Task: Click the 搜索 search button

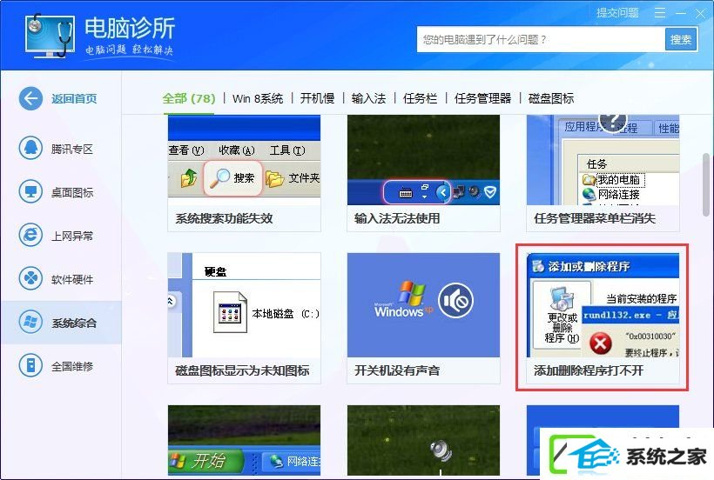Action: (681, 39)
